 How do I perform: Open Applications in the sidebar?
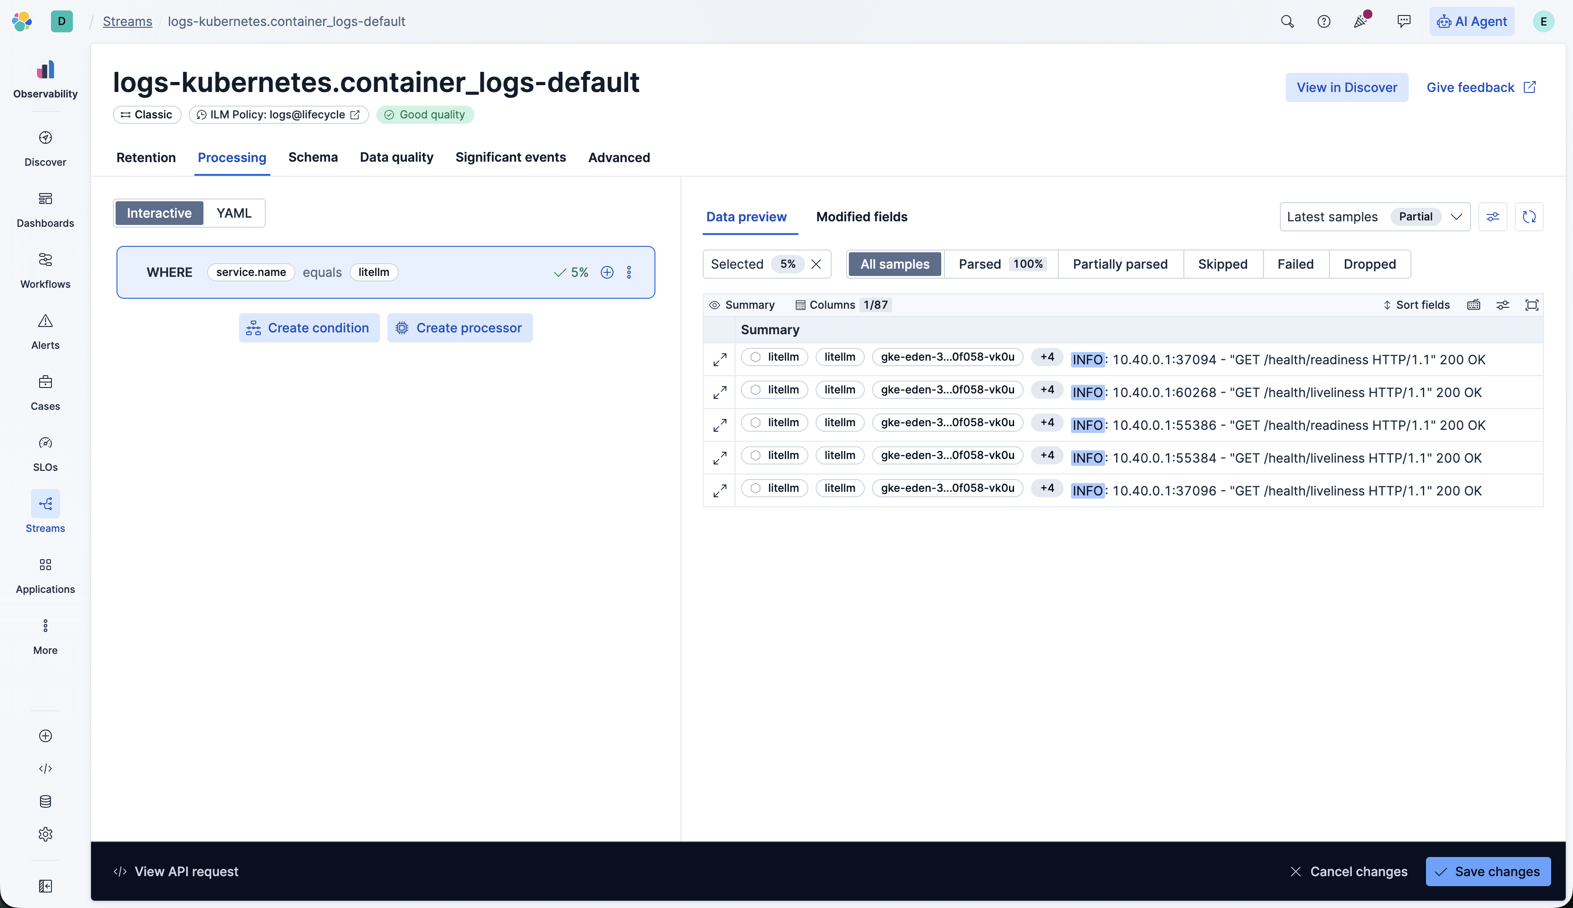point(45,576)
